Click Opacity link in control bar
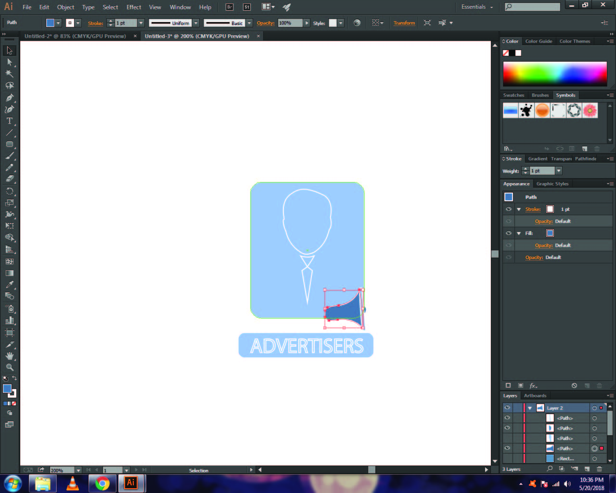This screenshot has width=616, height=493. pyautogui.click(x=266, y=23)
